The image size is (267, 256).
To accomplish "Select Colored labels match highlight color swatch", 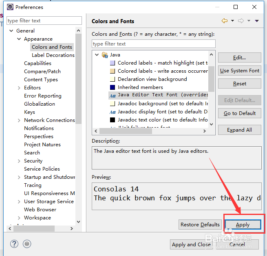I will pos(113,63).
